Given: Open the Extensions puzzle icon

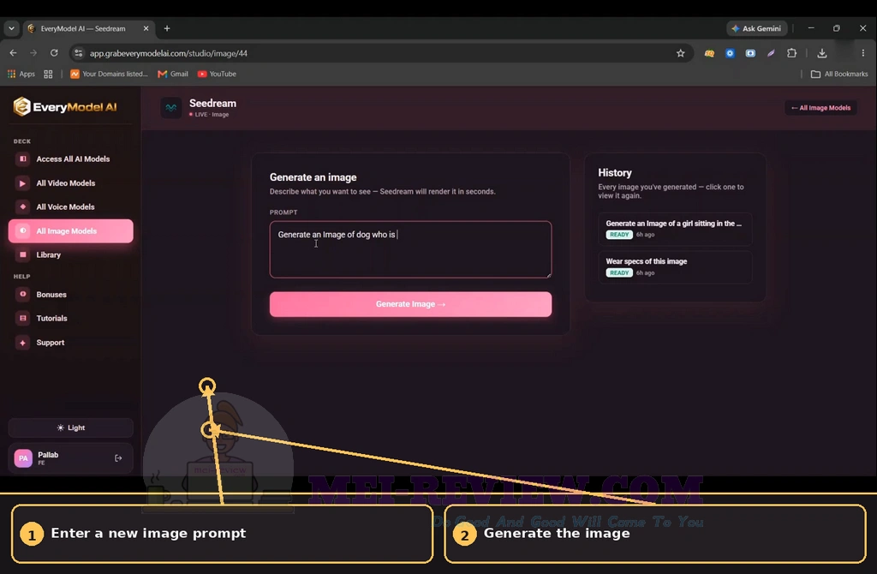Looking at the screenshot, I should pos(791,53).
